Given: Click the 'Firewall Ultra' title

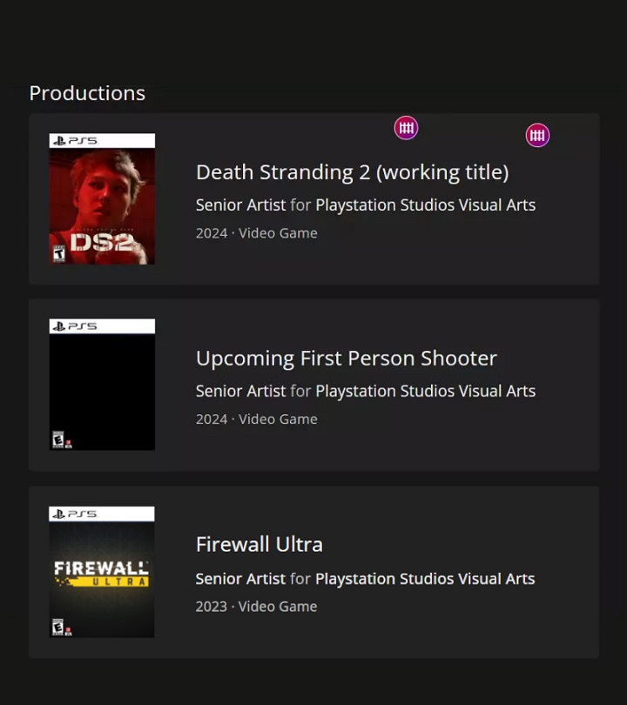Looking at the screenshot, I should pos(260,545).
